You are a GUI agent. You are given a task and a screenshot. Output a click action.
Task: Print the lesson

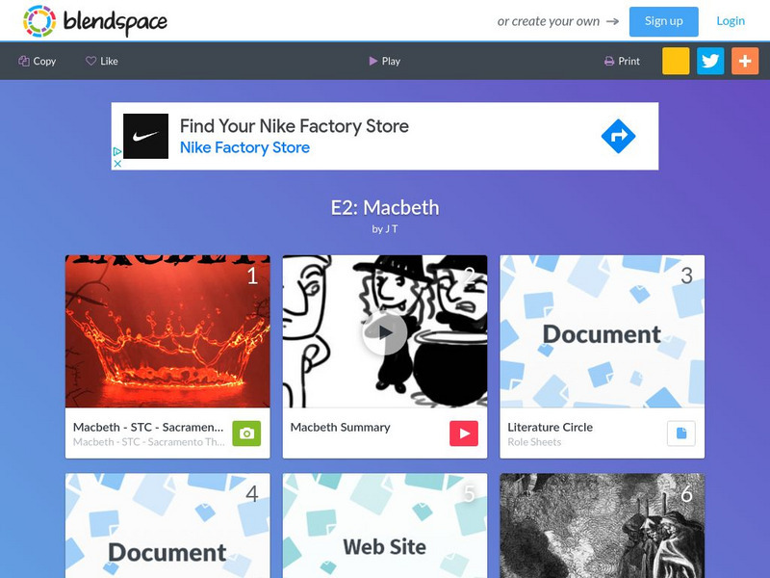click(622, 61)
